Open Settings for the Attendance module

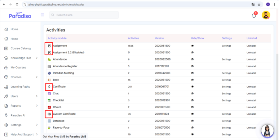[x=227, y=59]
